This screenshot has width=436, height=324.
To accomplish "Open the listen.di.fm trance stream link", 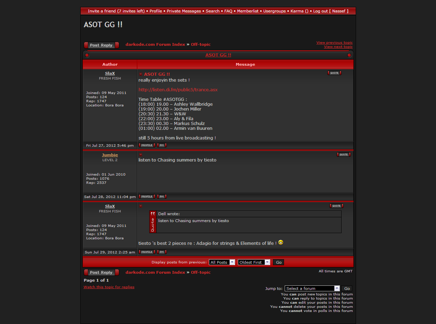I will click(178, 90).
